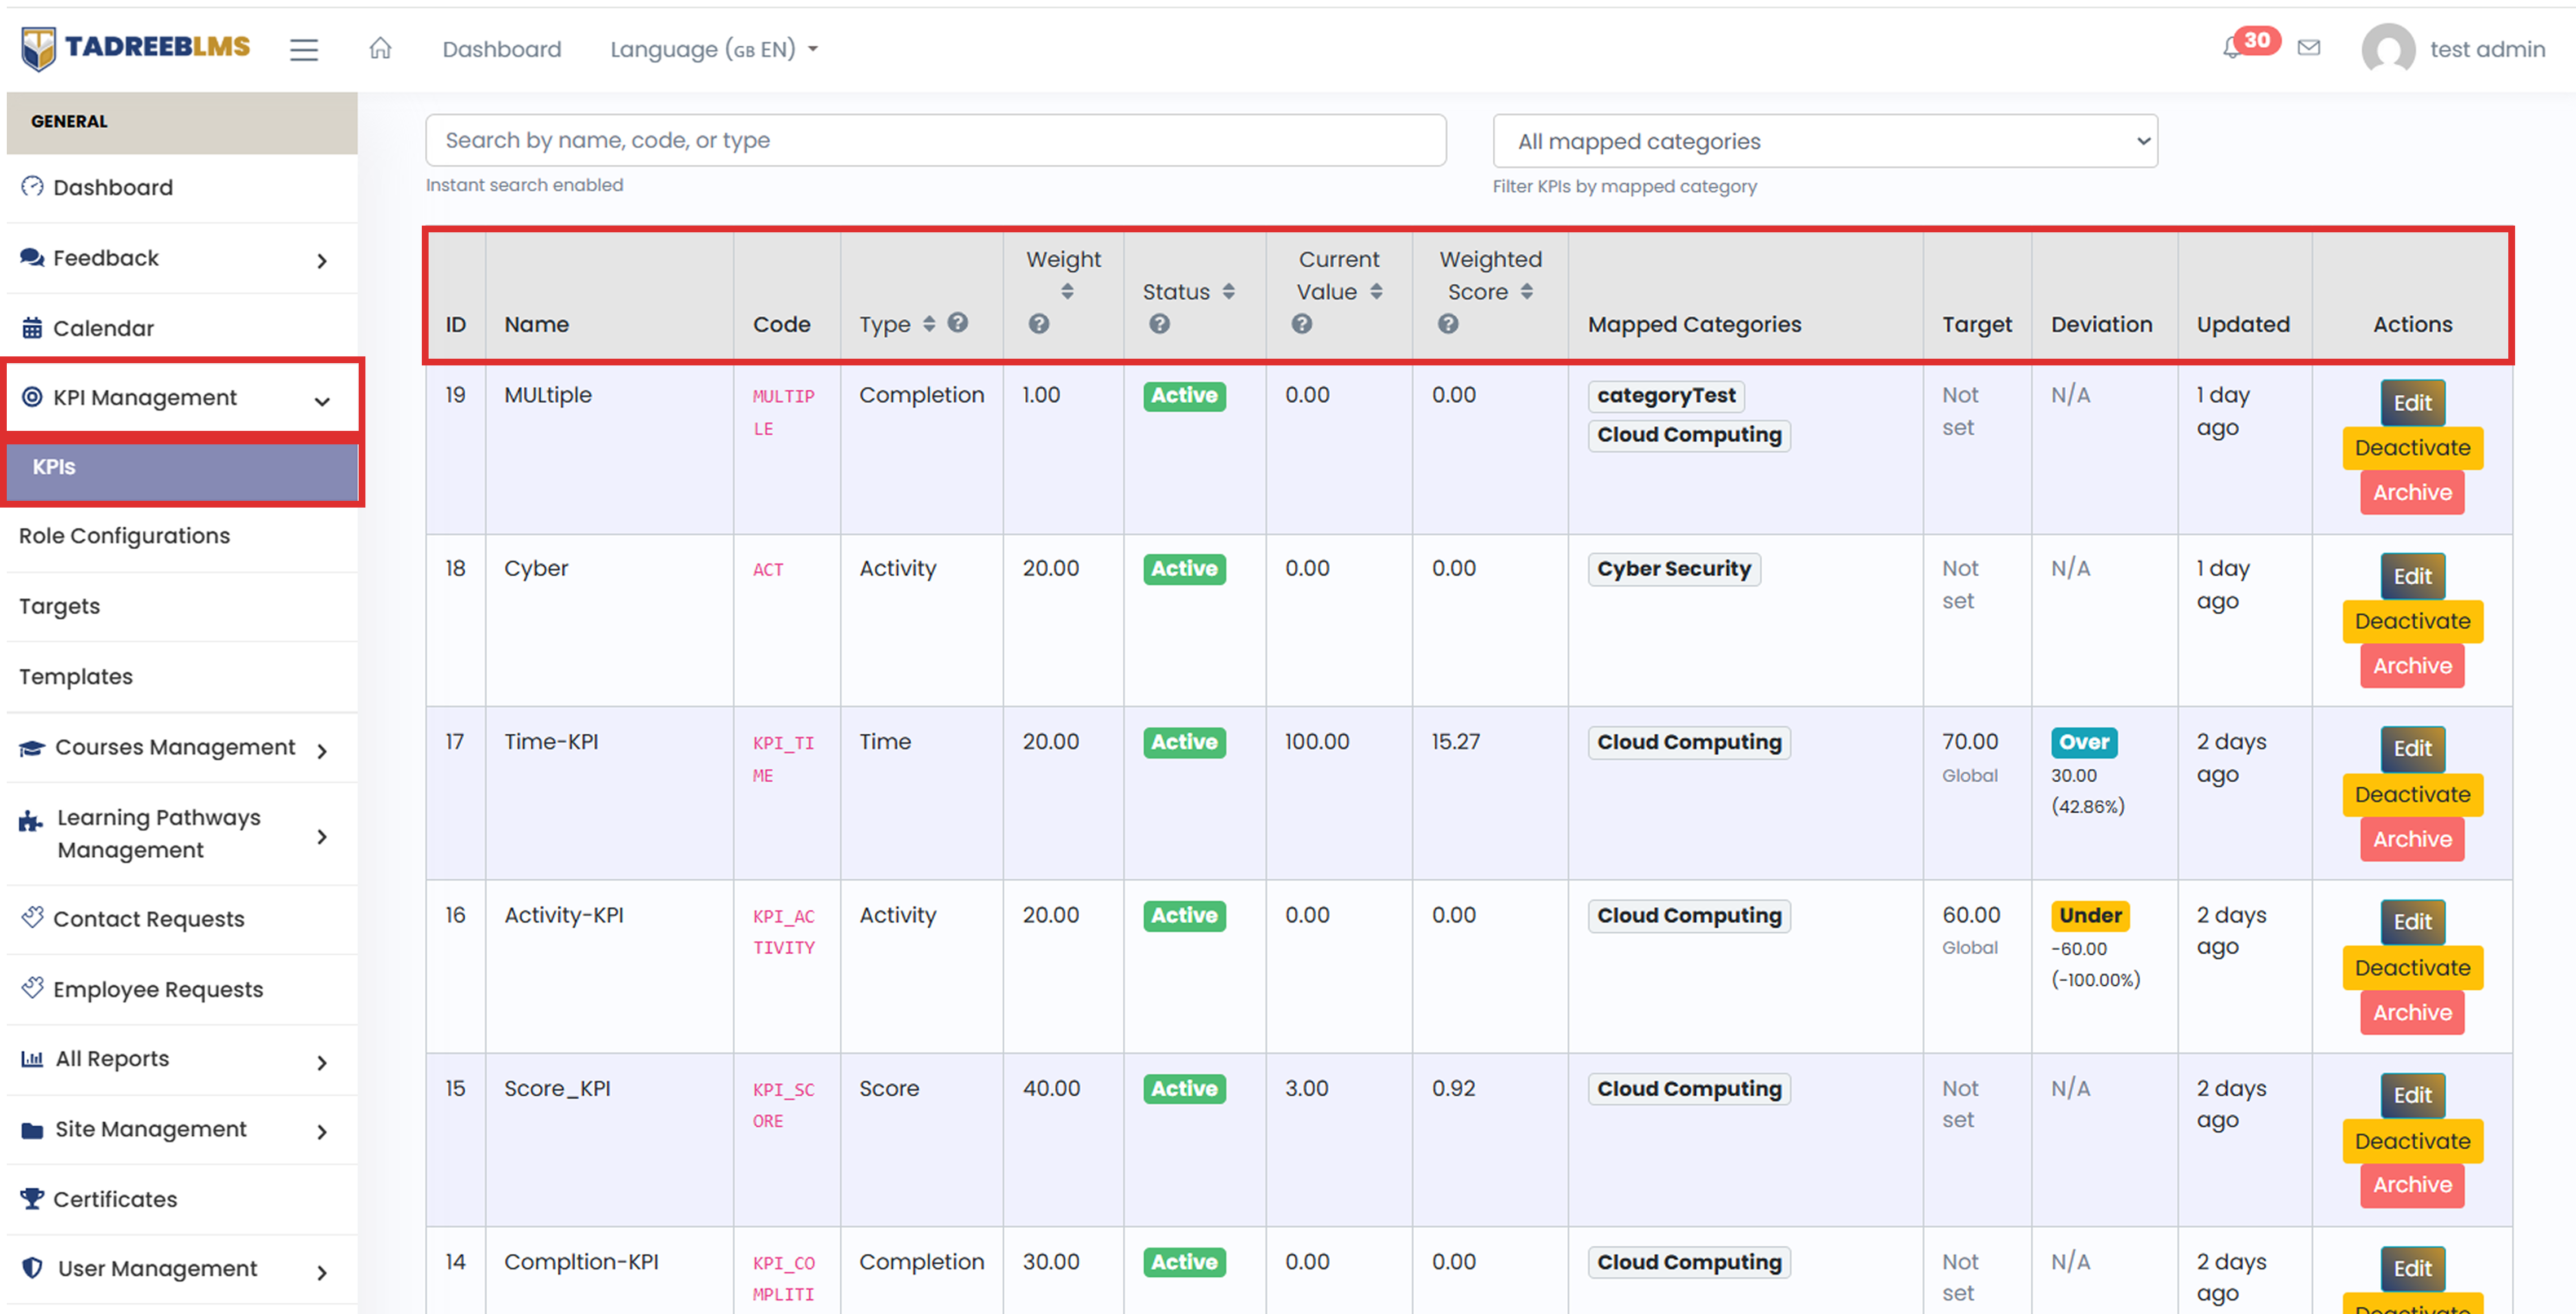This screenshot has width=2576, height=1314.
Task: Edit the Complition-KPI row
Action: [2412, 1269]
